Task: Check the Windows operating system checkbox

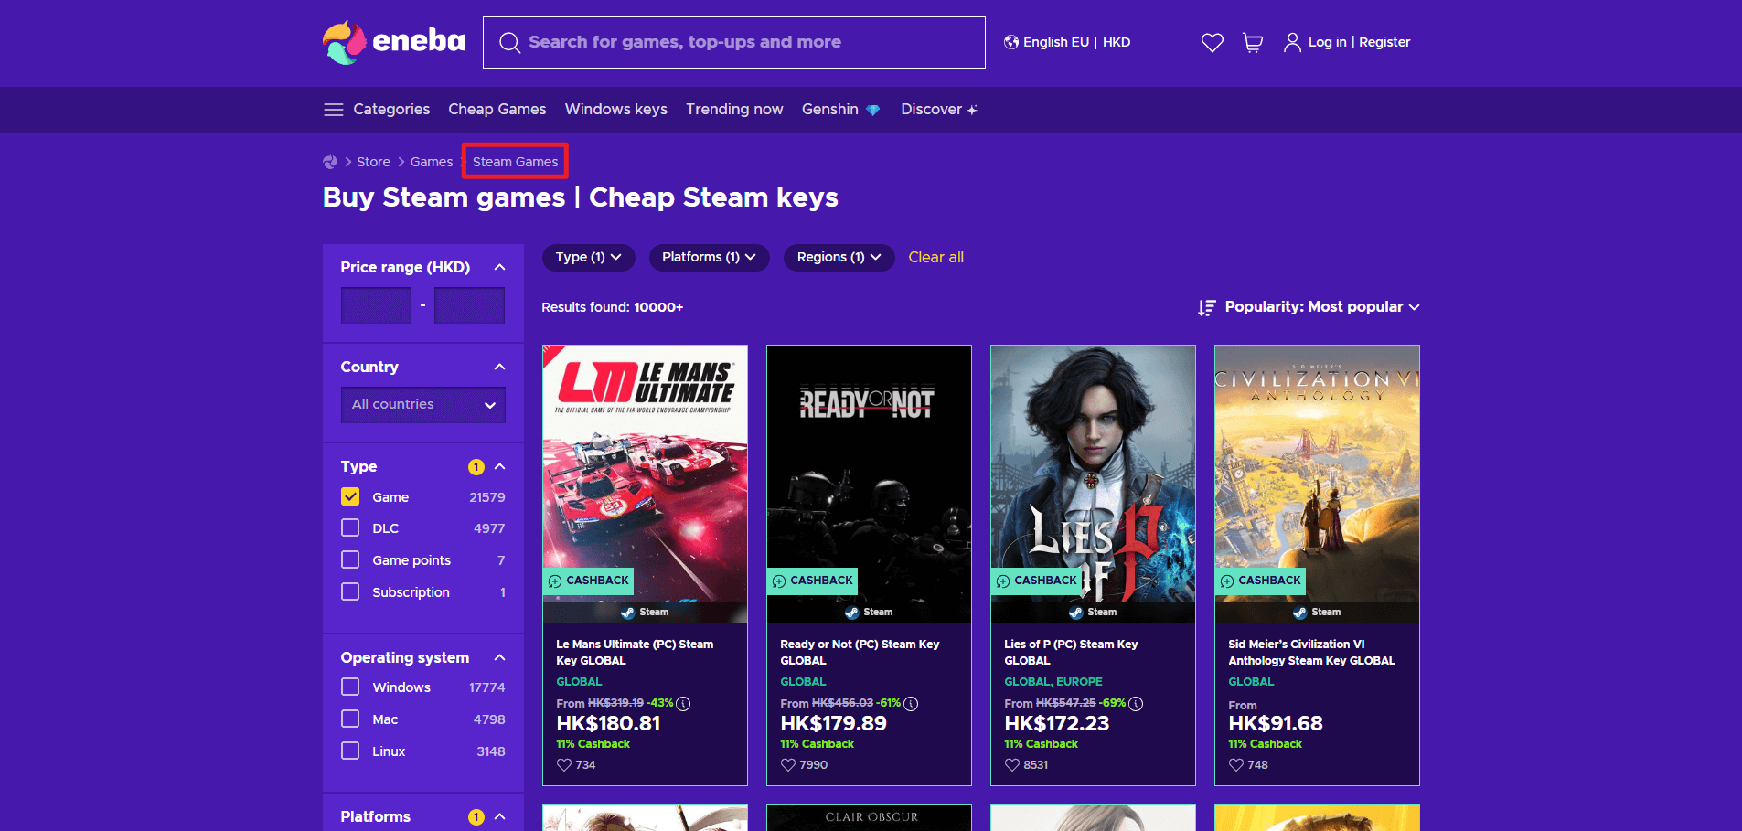Action: pyautogui.click(x=350, y=687)
